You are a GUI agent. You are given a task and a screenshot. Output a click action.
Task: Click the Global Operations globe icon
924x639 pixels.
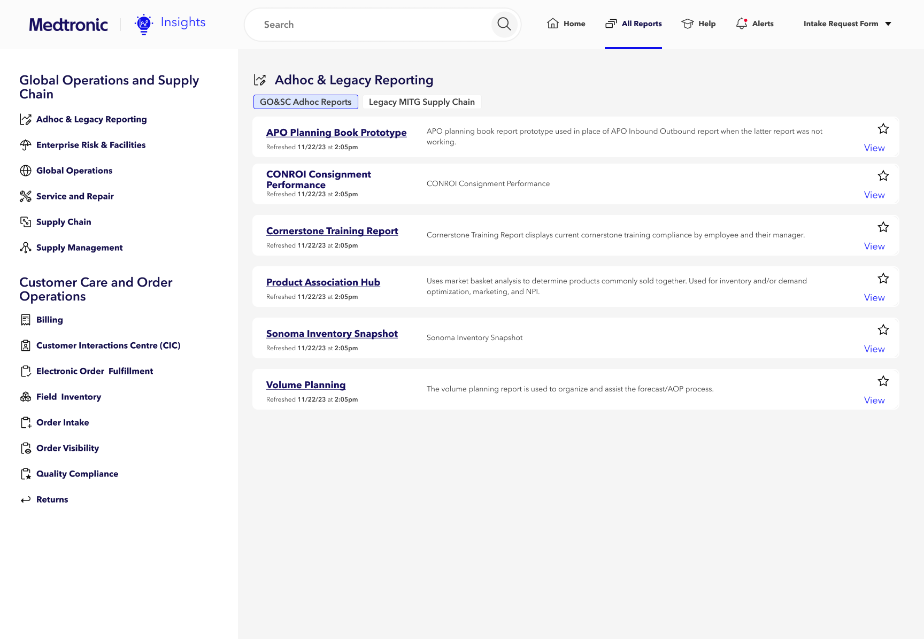tap(26, 171)
